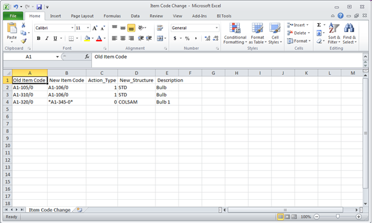Screen dimensions: 372x223
Task: Click the Save floppy disk icon
Action: pyautogui.click(x=39, y=7)
